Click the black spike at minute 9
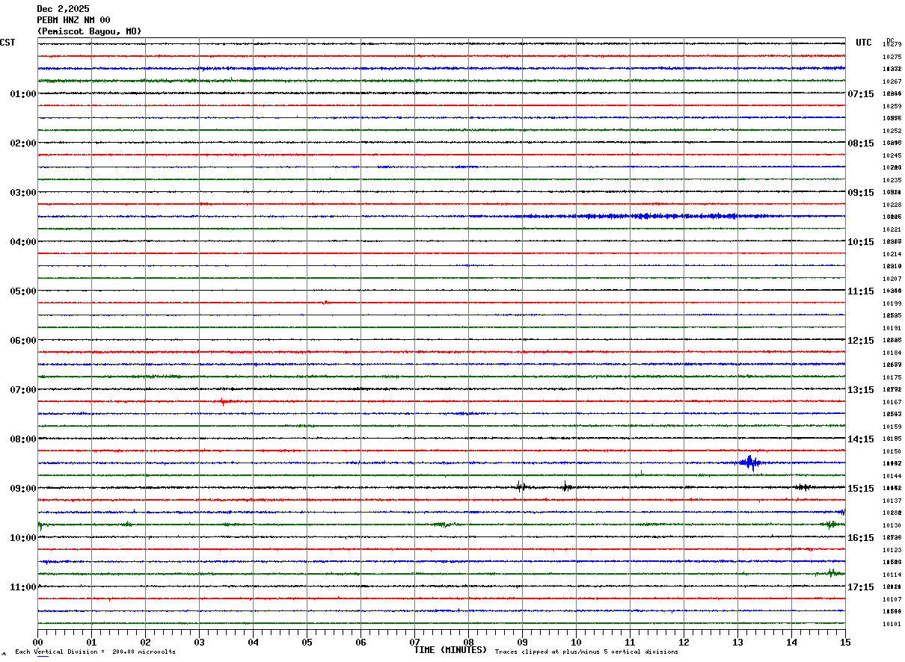Image resolution: width=905 pixels, height=662 pixels. (x=521, y=486)
